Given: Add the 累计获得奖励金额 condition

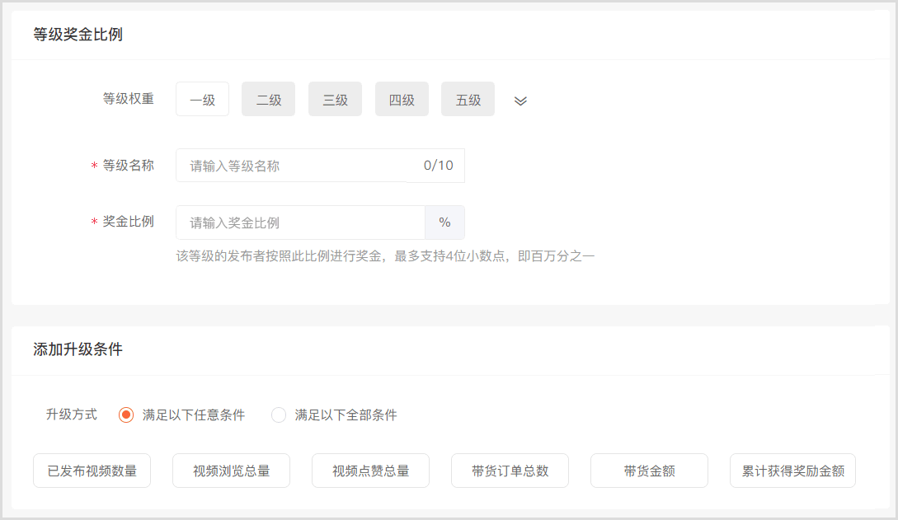Looking at the screenshot, I should (x=792, y=471).
